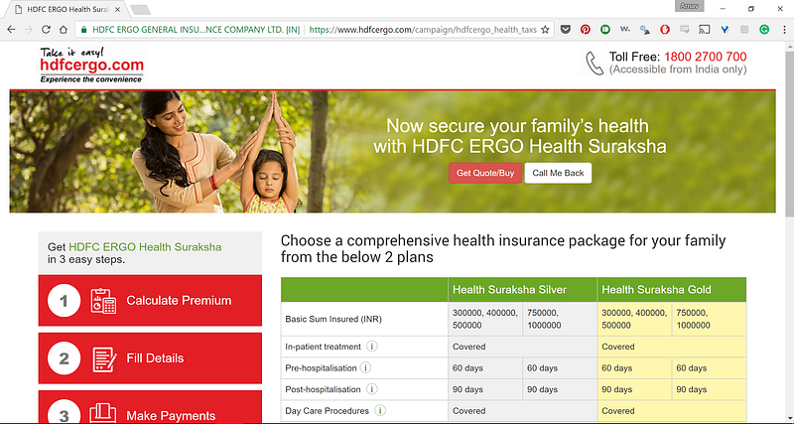Select step 3 Make Payments

point(150,407)
